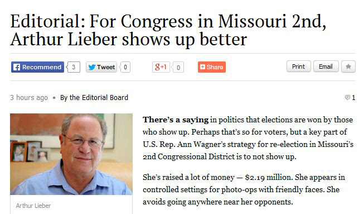Image resolution: width=359 pixels, height=214 pixels.
Task: Open the Google +1 count bubble
Action: 178,67
